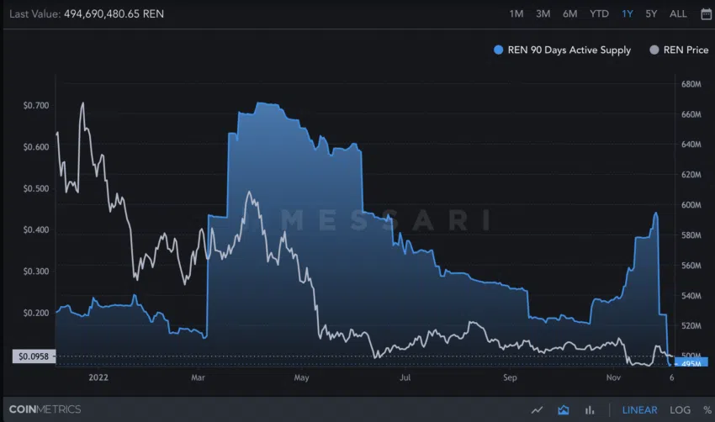Image resolution: width=715 pixels, height=422 pixels.
Task: Choose the 6M time range
Action: pos(569,14)
